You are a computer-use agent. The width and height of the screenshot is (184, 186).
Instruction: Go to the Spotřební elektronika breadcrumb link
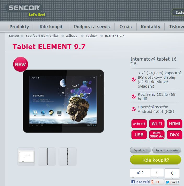click(x=42, y=36)
